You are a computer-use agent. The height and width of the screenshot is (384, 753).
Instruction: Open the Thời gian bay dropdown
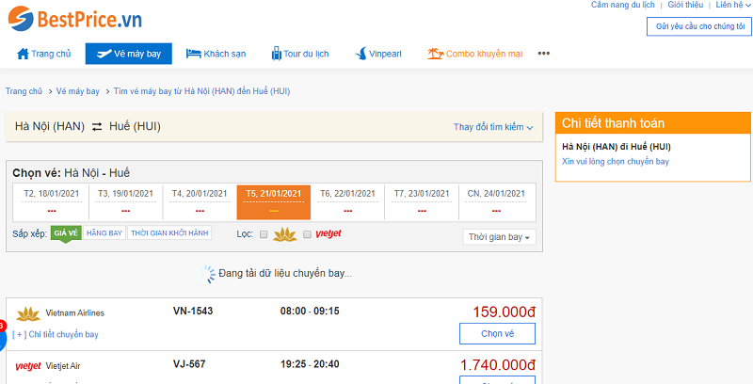pyautogui.click(x=500, y=237)
